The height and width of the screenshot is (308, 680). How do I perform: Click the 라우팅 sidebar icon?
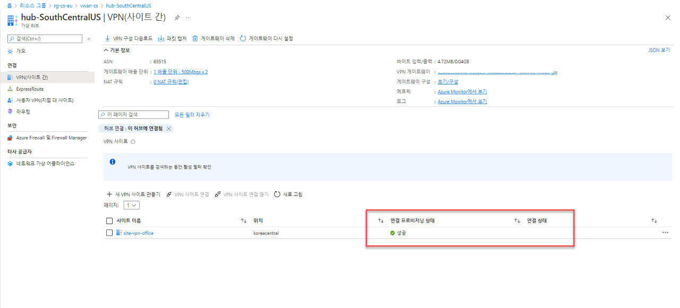click(x=11, y=112)
